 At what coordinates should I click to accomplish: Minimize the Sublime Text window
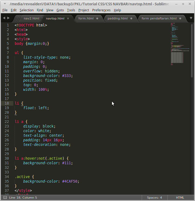[x=176, y=4]
